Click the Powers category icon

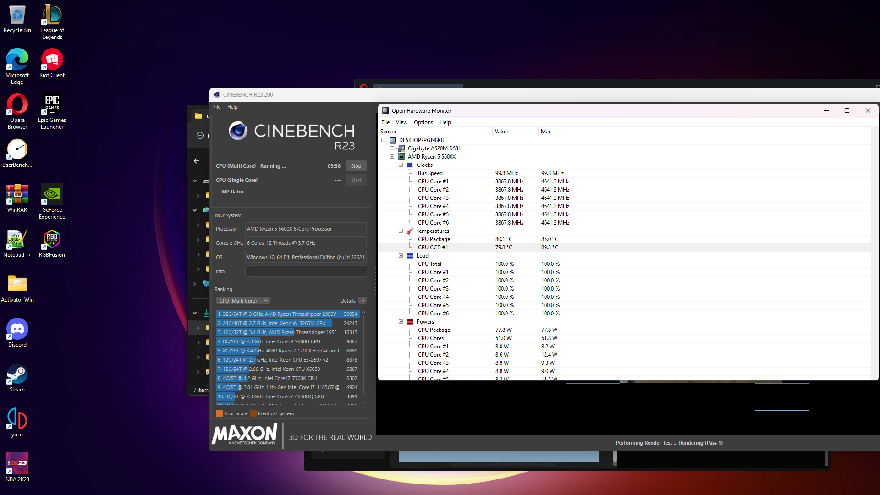(410, 322)
